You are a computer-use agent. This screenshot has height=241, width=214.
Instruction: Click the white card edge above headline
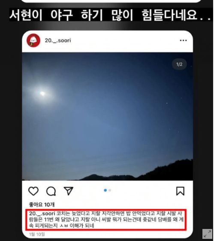point(111,1)
